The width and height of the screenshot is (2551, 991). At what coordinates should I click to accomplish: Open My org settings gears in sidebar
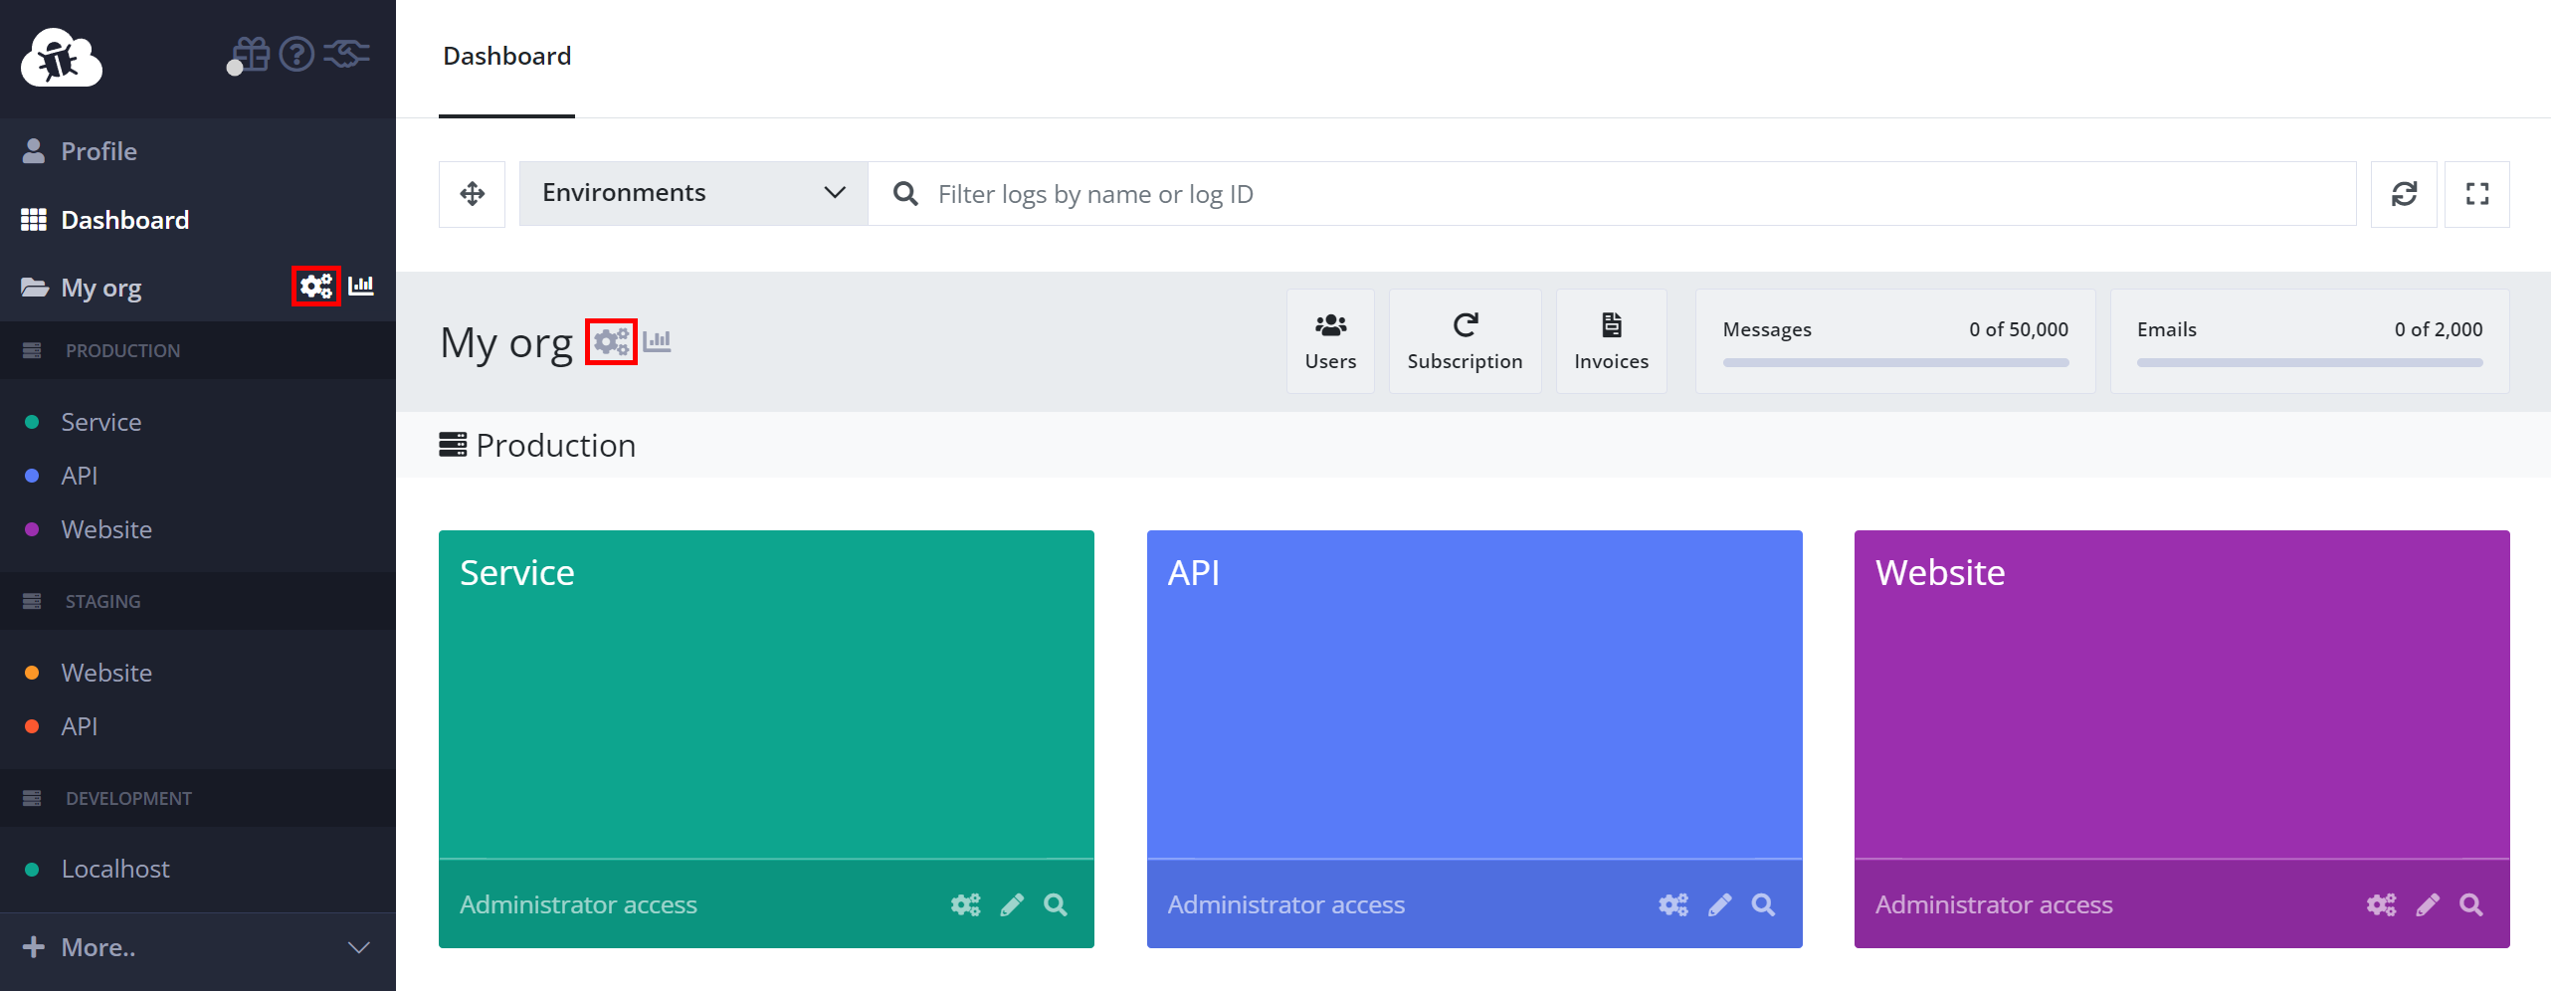316,287
